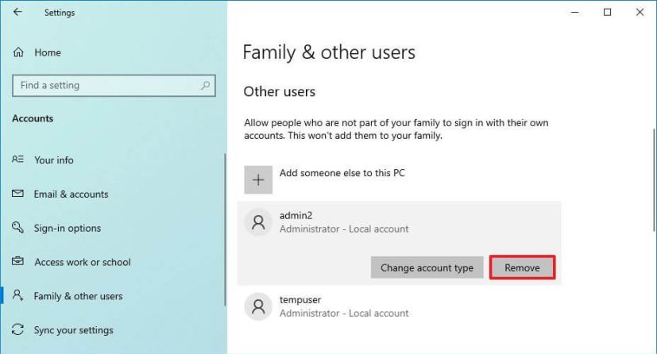This screenshot has width=657, height=354.
Task: Select the Sync your settings icon
Action: (x=17, y=329)
